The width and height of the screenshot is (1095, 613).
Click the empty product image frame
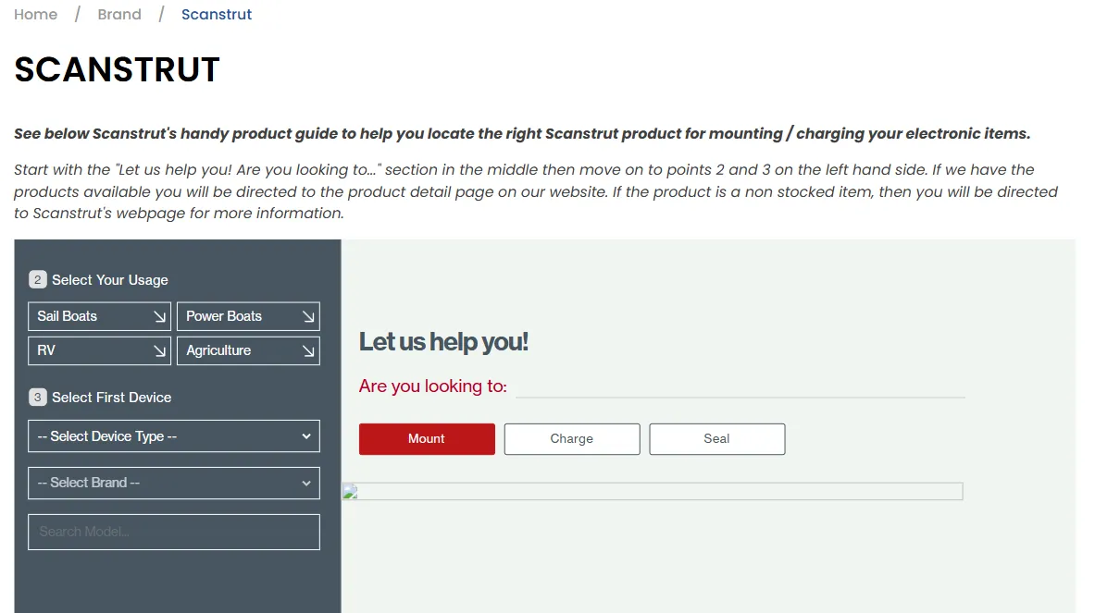point(653,491)
